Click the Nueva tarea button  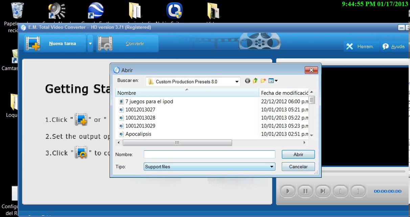click(55, 43)
